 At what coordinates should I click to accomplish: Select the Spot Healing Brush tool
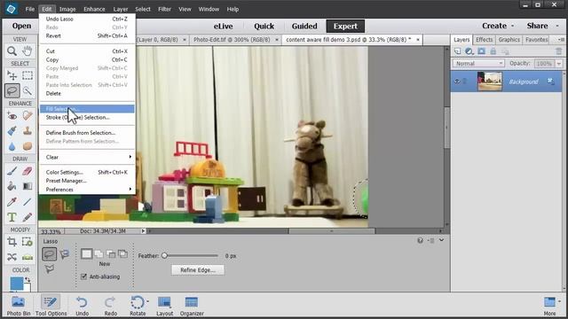pos(28,116)
